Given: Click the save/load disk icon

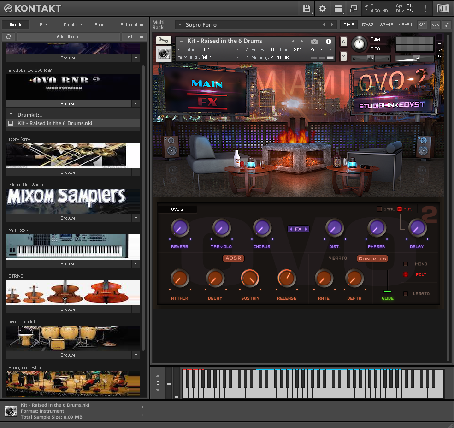Looking at the screenshot, I should pos(307,9).
